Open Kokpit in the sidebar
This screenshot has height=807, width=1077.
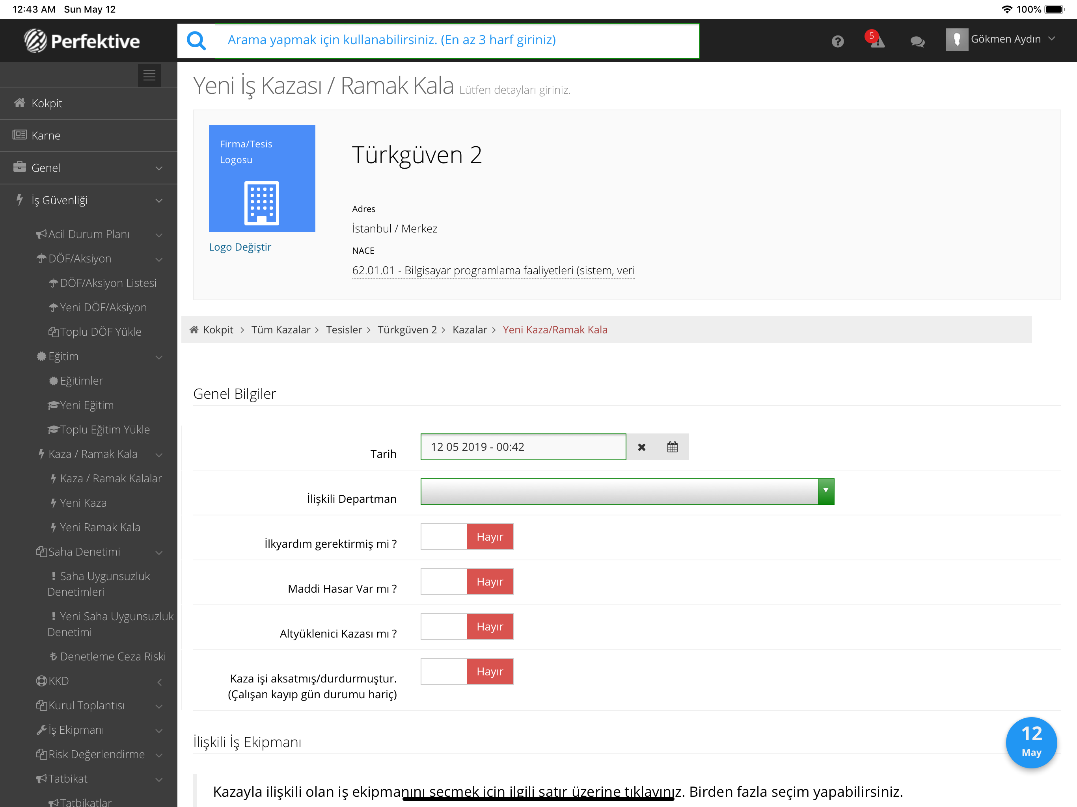pyautogui.click(x=89, y=103)
